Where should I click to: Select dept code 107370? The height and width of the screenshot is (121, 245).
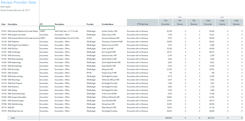click(4, 111)
